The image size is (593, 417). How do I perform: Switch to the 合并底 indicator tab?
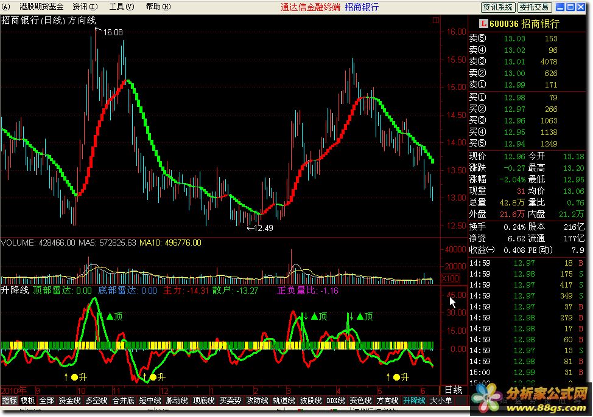[x=124, y=400]
